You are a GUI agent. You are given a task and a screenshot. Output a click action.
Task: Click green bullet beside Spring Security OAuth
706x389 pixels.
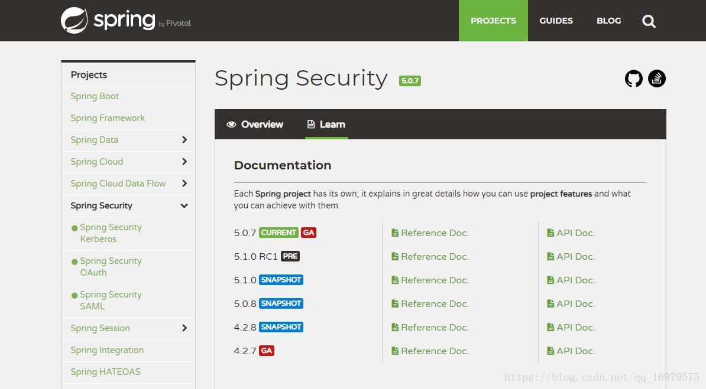[75, 261]
